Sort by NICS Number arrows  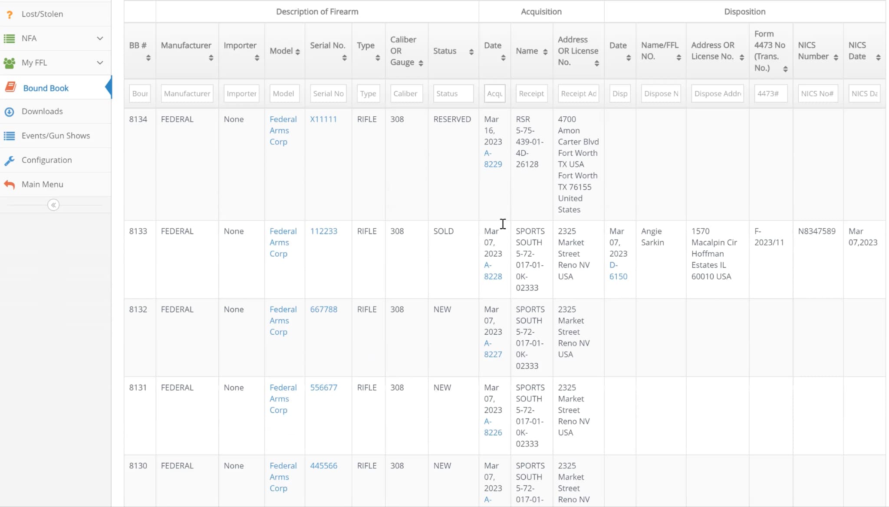pos(836,57)
